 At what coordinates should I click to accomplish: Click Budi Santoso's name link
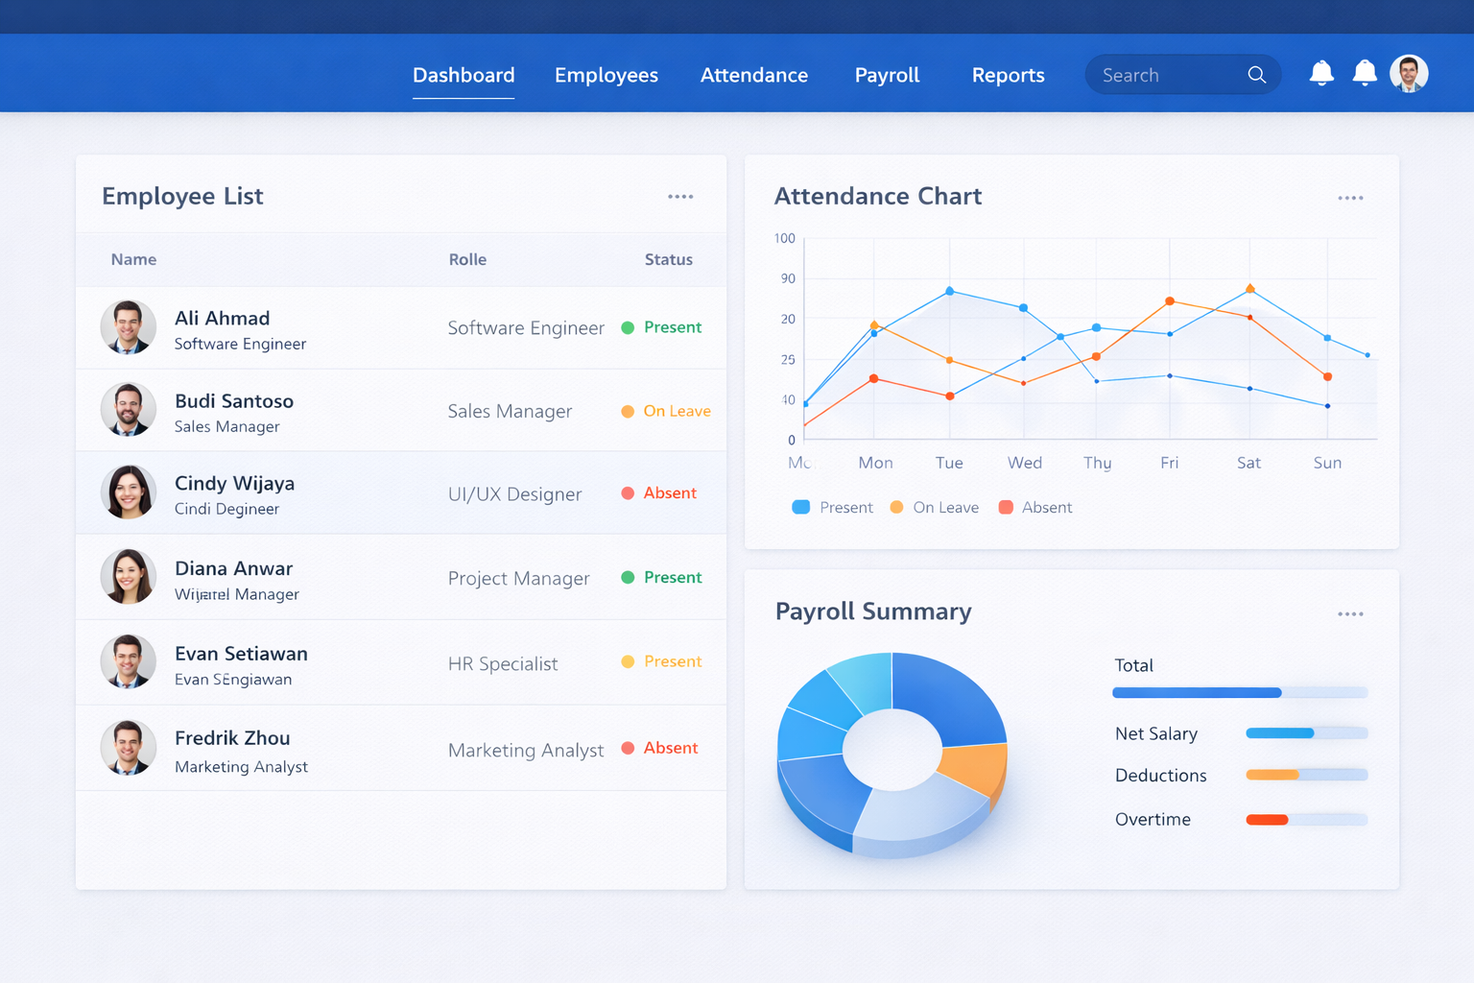(x=234, y=401)
